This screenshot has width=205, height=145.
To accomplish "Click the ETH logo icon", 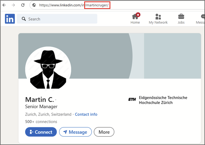I will [132, 100].
